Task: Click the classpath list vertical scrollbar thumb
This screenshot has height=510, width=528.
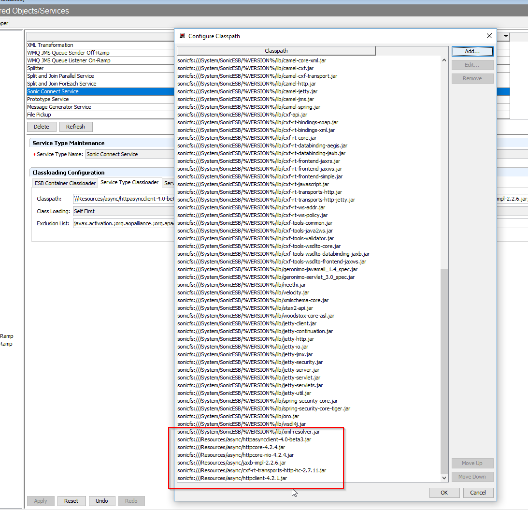Action: [x=444, y=371]
